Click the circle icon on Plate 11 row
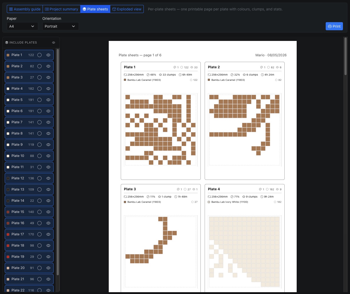 39,167
